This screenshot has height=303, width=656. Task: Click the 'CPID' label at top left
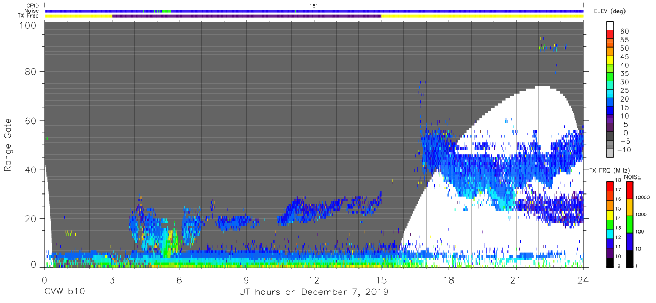point(33,5)
